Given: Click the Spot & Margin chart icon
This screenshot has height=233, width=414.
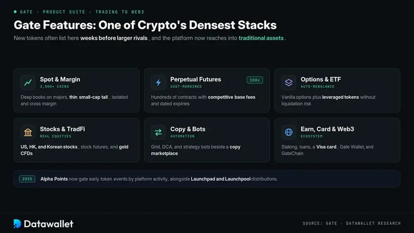Looking at the screenshot, I should tap(28, 83).
